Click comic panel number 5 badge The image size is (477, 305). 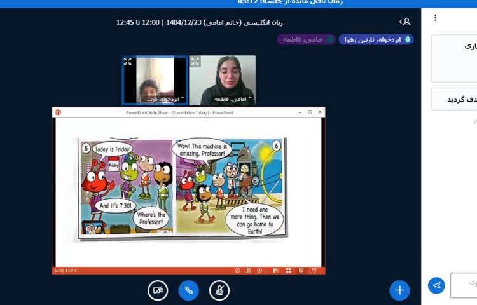pyautogui.click(x=86, y=149)
